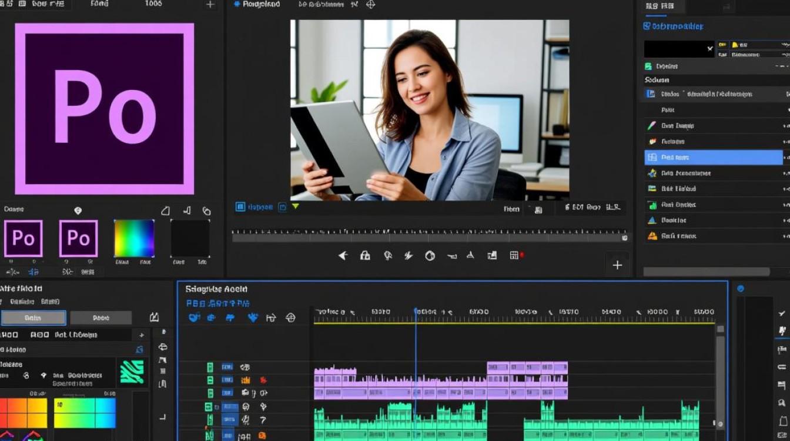Toggle the blue button on the third timeline track
Image resolution: width=790 pixels, height=441 pixels.
[227, 393]
